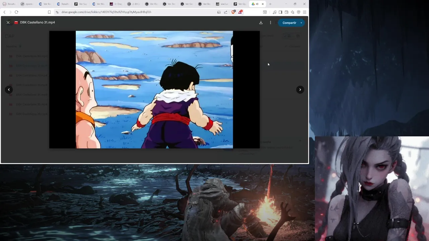
Task: Click the drive.google.com address bar URL
Action: pyautogui.click(x=107, y=12)
